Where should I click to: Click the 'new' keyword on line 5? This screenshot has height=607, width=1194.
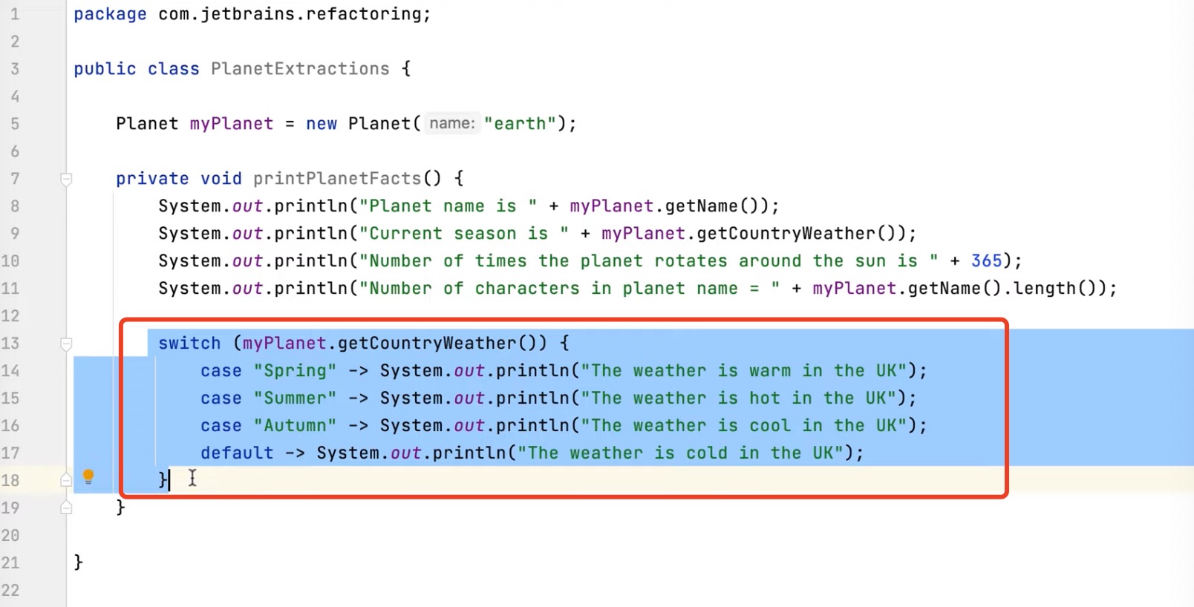[322, 124]
